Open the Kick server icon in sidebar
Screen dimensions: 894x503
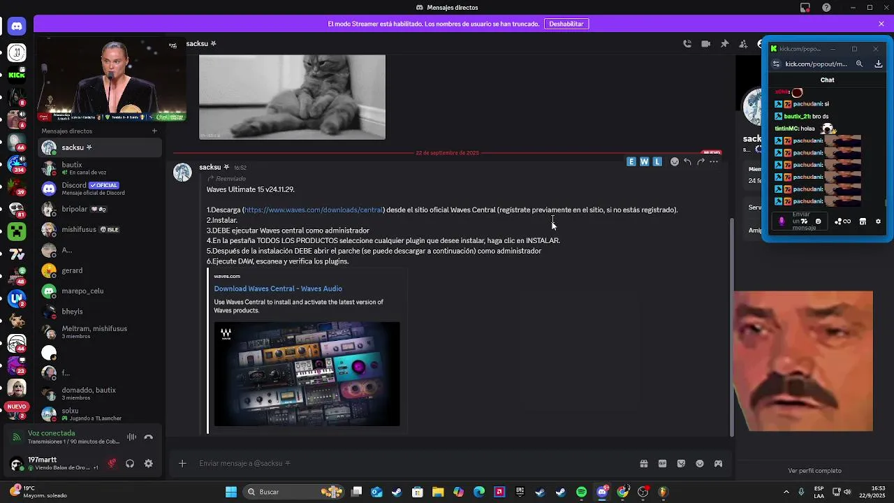[x=17, y=75]
